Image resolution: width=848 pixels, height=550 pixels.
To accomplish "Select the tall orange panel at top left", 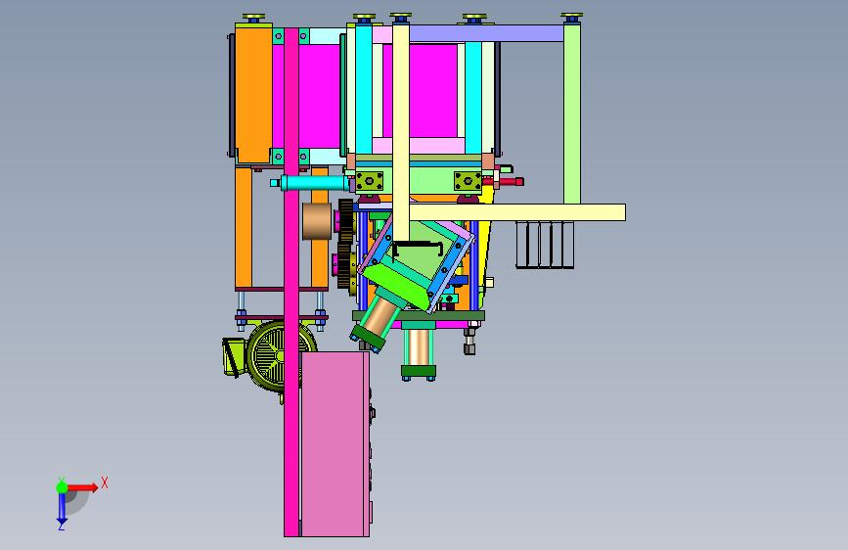I will click(x=253, y=93).
